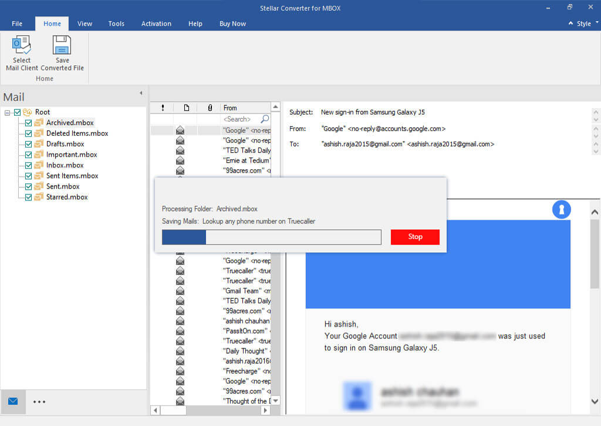Click the importance column header icon
This screenshot has height=426, width=601.
coord(163,108)
